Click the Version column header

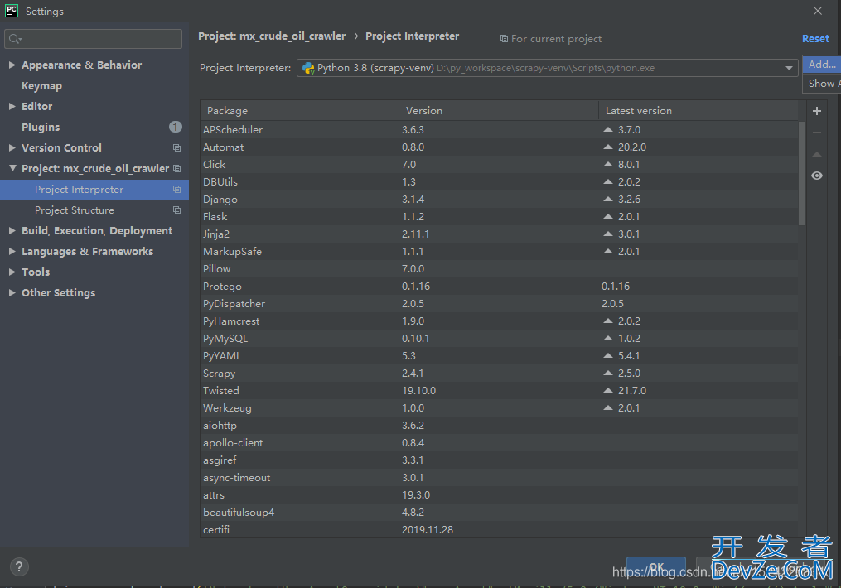pyautogui.click(x=499, y=110)
